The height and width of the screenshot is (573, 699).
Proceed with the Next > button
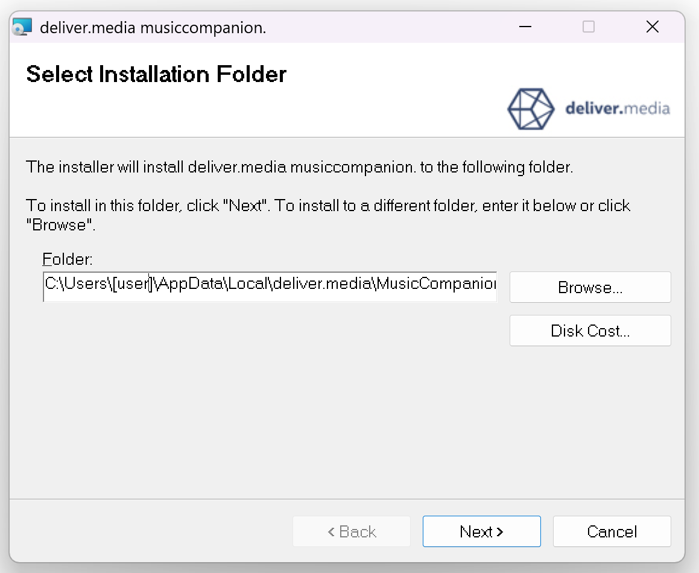481,531
